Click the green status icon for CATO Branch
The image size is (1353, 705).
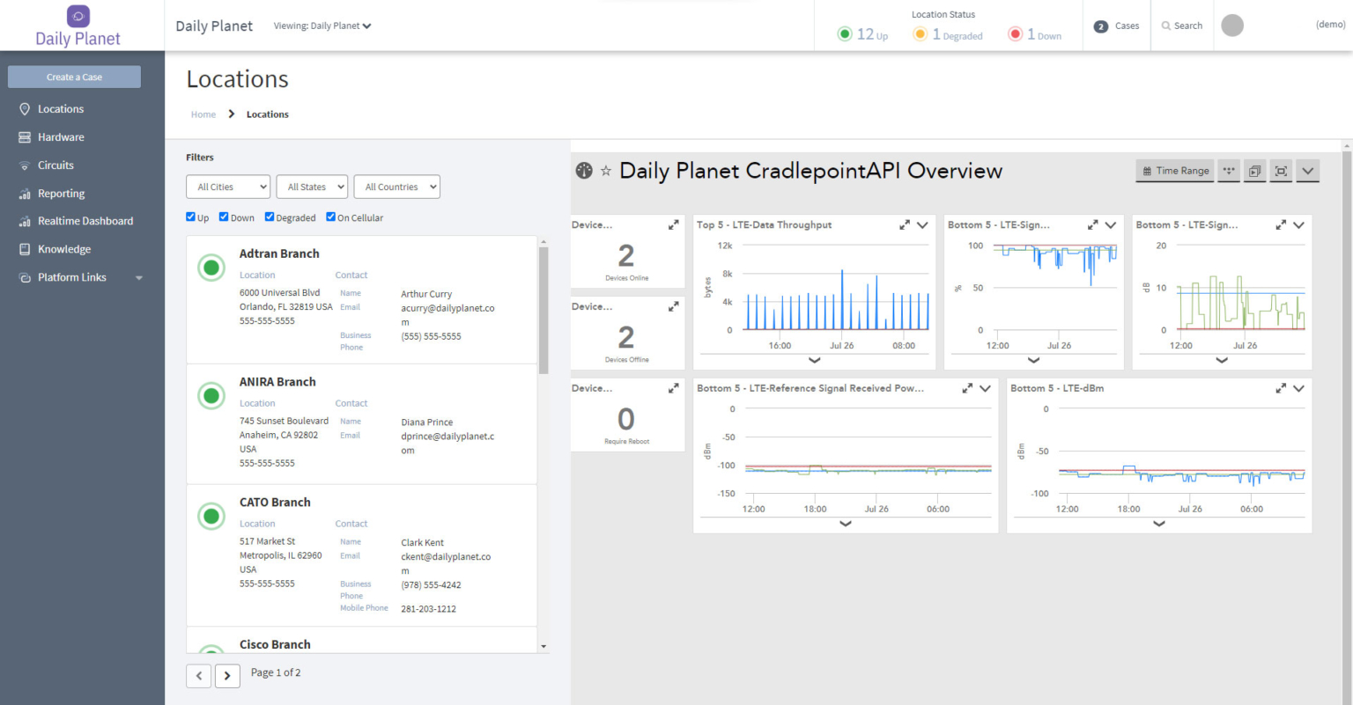coord(211,516)
